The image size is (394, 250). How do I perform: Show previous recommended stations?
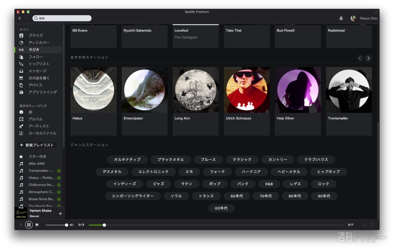tap(360, 58)
